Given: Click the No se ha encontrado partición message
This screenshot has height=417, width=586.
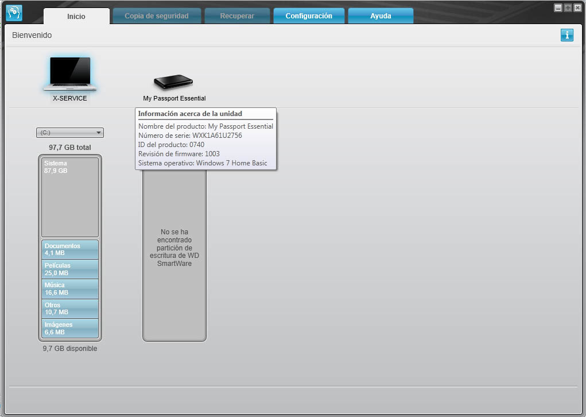Looking at the screenshot, I should tap(174, 248).
